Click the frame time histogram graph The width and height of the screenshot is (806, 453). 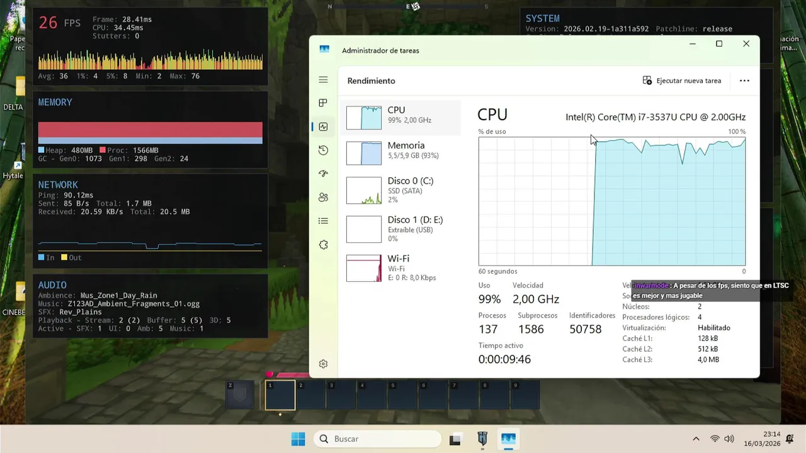point(150,60)
